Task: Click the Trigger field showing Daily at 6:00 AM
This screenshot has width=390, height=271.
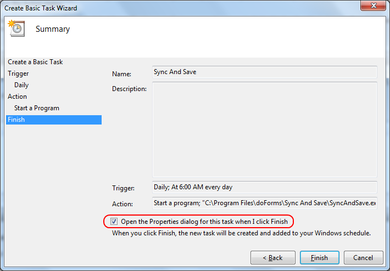Action: click(x=264, y=188)
